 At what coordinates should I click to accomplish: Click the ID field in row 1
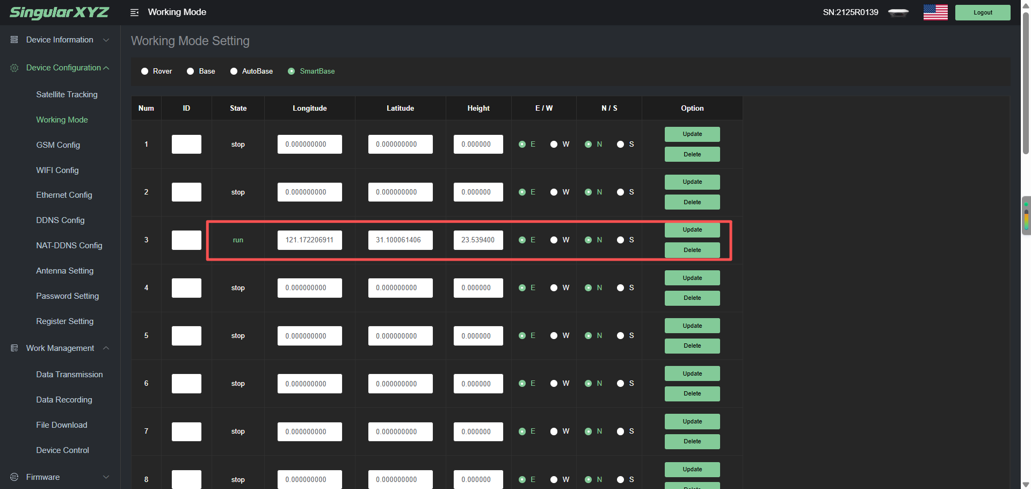[186, 145]
